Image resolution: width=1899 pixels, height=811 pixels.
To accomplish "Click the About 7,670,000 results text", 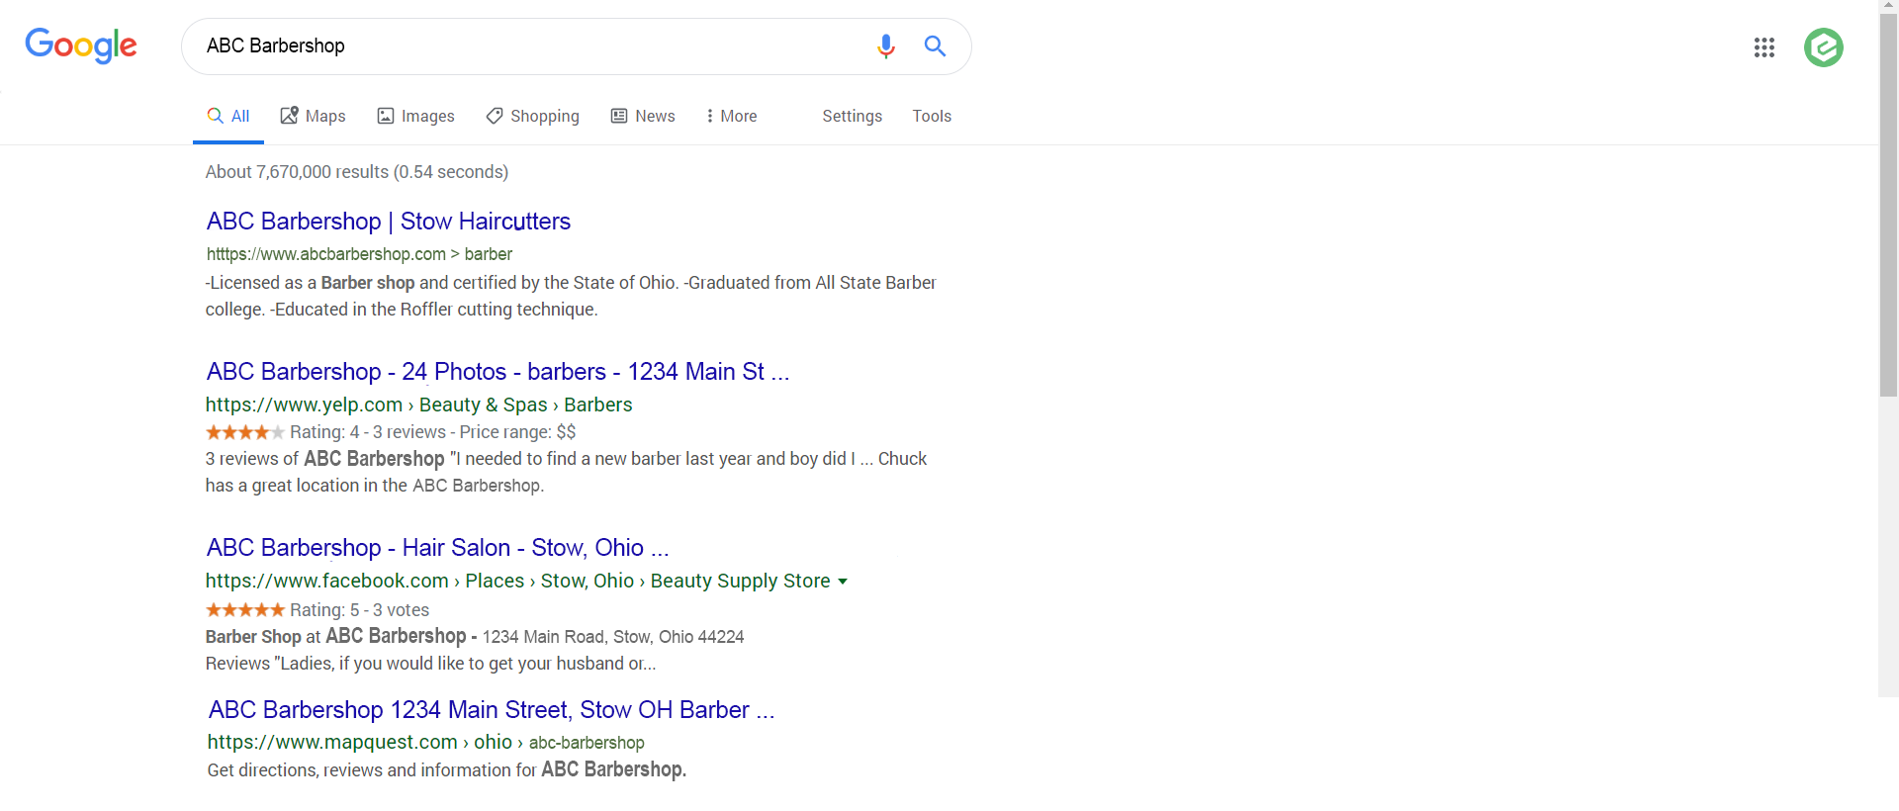I will (x=357, y=172).
